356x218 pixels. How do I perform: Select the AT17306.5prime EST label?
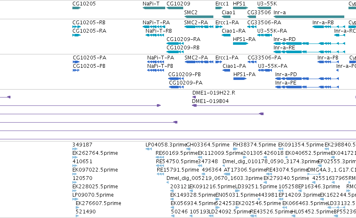pos(245,170)
